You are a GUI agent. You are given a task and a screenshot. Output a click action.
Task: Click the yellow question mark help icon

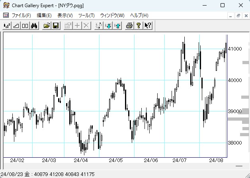(x=139, y=25)
